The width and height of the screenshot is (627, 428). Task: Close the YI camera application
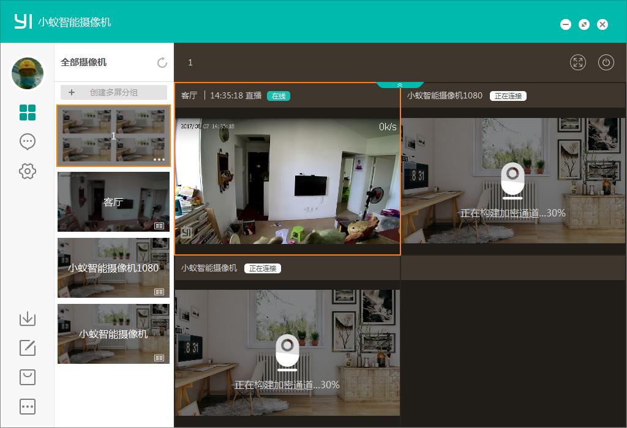coord(603,24)
